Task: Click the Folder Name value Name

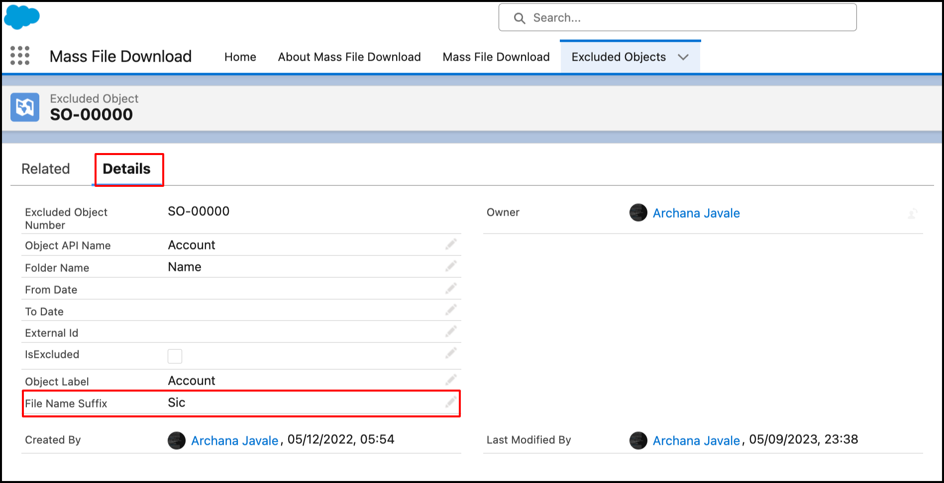Action: coord(185,267)
